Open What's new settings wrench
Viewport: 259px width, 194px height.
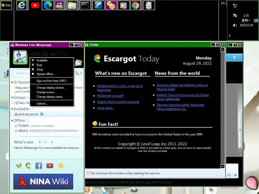[52, 142]
